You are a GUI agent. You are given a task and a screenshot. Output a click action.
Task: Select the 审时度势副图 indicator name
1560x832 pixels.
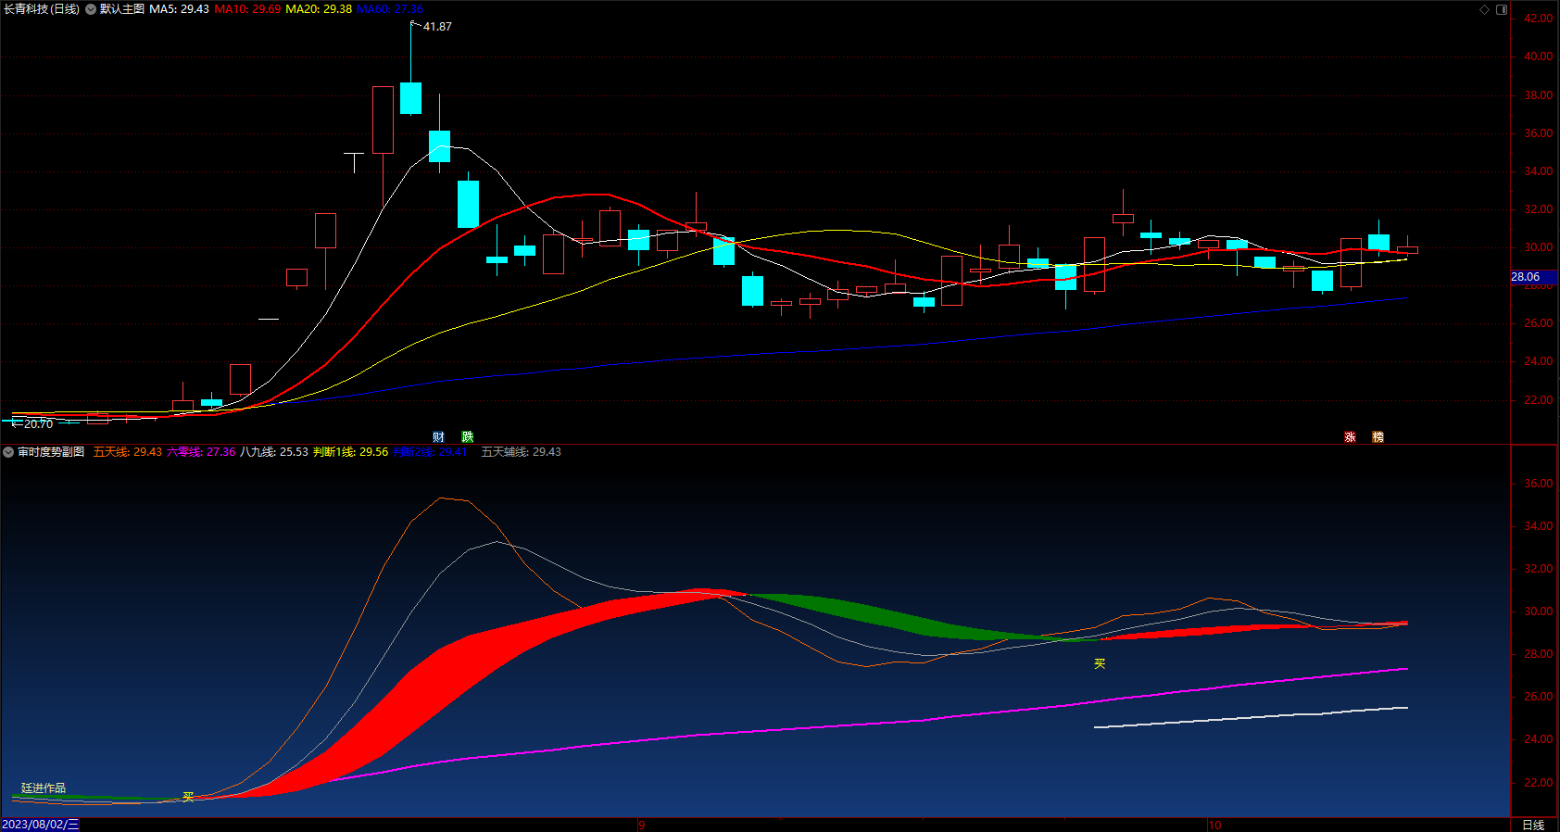coord(51,452)
